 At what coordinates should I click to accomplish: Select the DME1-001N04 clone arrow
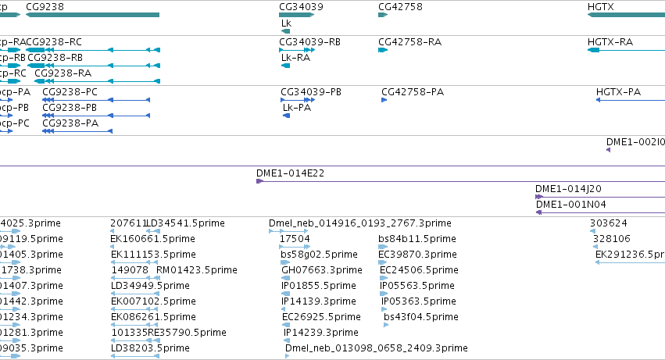pyautogui.click(x=601, y=212)
